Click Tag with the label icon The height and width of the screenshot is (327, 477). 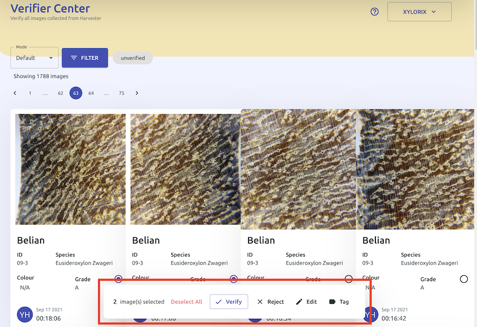[339, 302]
